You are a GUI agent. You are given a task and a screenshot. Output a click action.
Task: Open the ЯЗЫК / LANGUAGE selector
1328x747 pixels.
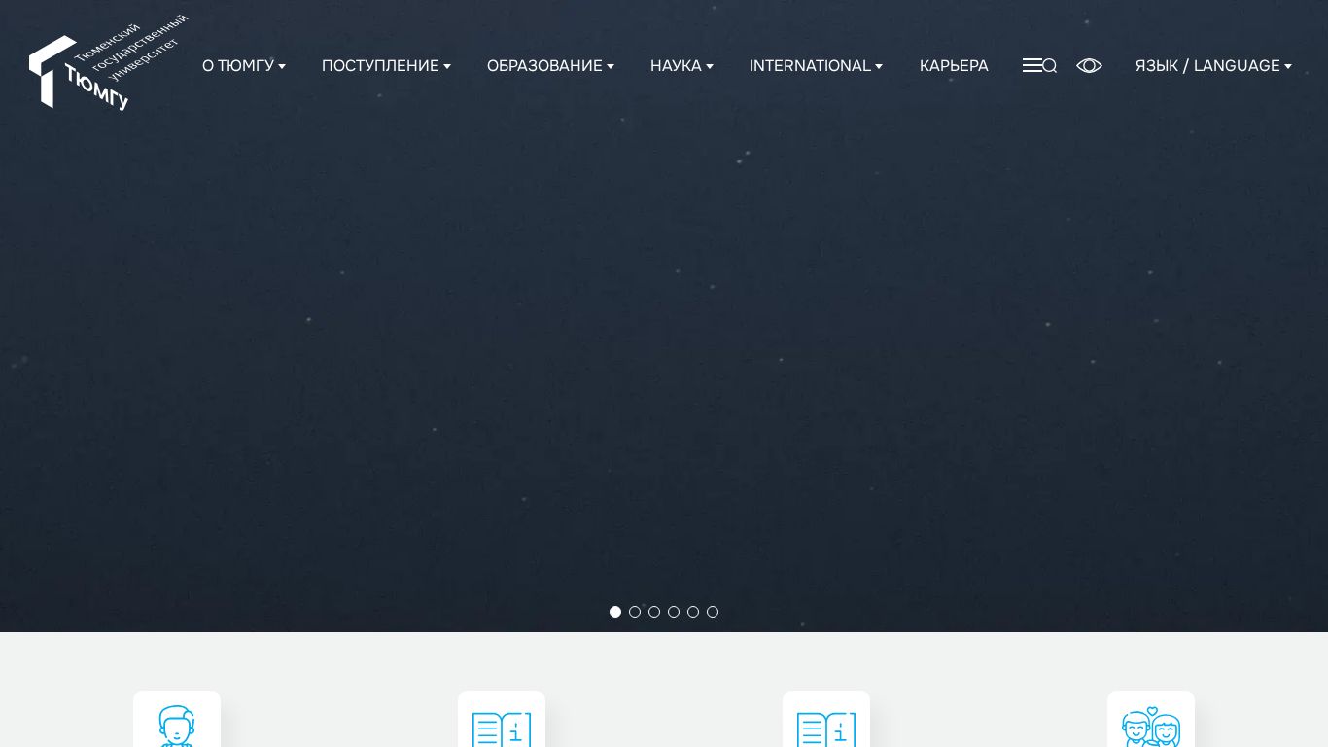tap(1213, 65)
